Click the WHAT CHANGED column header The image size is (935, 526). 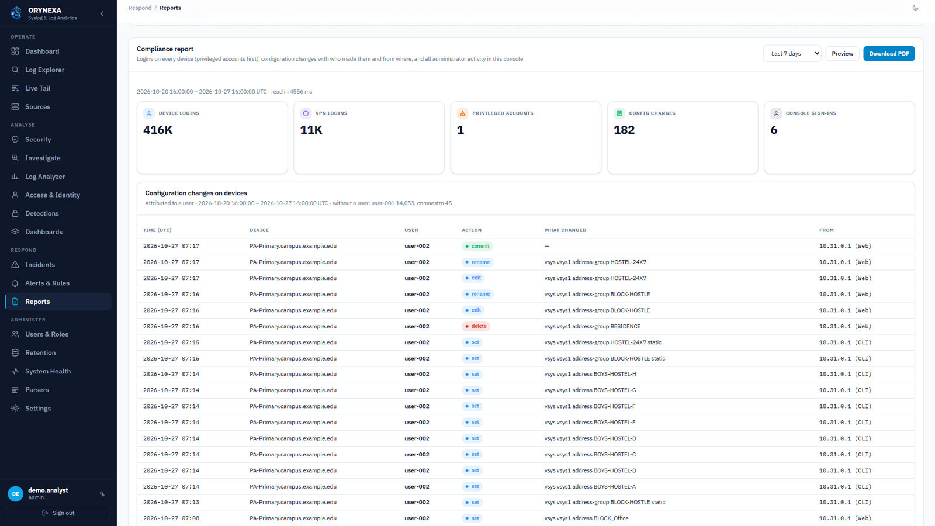click(565, 230)
